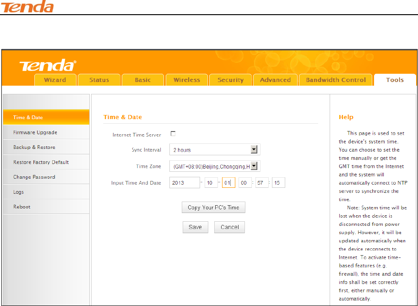Click the Time & Date section heading
Screen dimensions: 418x306
(123, 117)
